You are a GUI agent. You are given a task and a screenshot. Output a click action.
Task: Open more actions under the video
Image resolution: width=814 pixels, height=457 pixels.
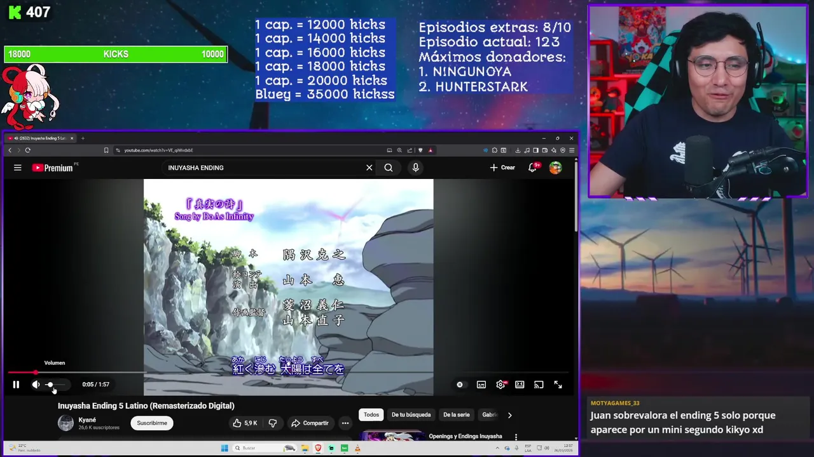345,423
